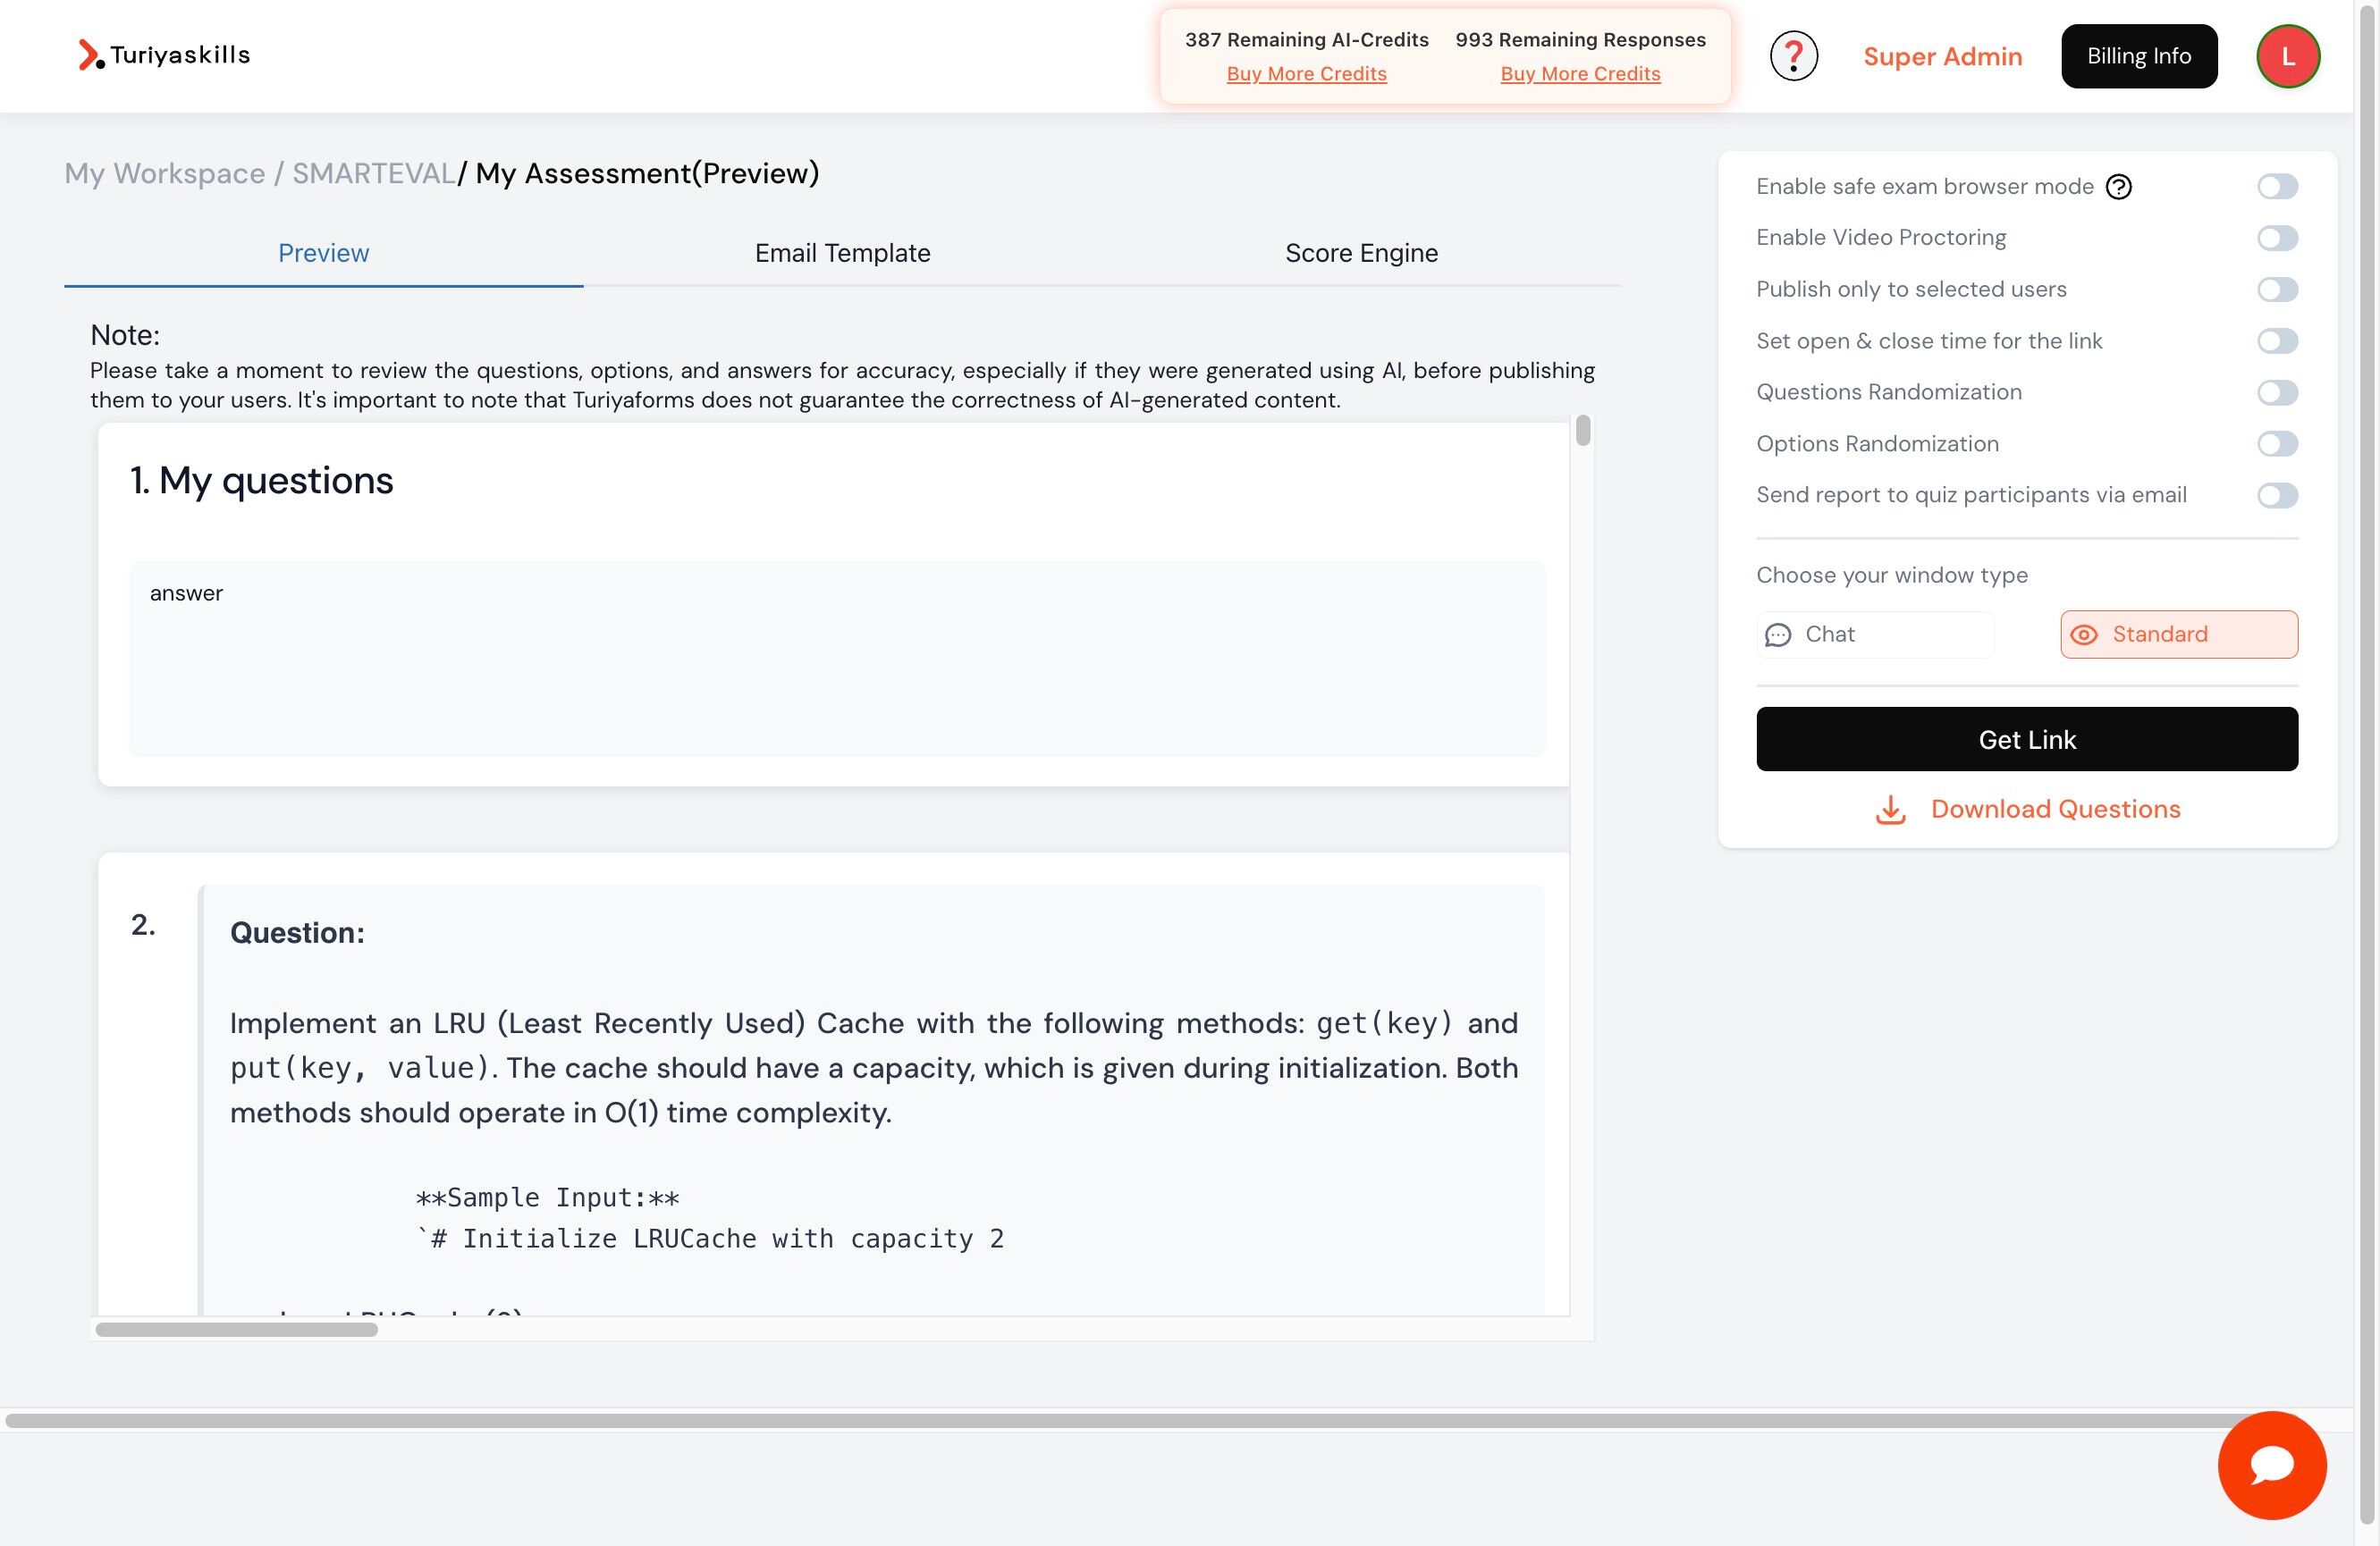Open Billing Info
The height and width of the screenshot is (1546, 2380).
[2138, 55]
